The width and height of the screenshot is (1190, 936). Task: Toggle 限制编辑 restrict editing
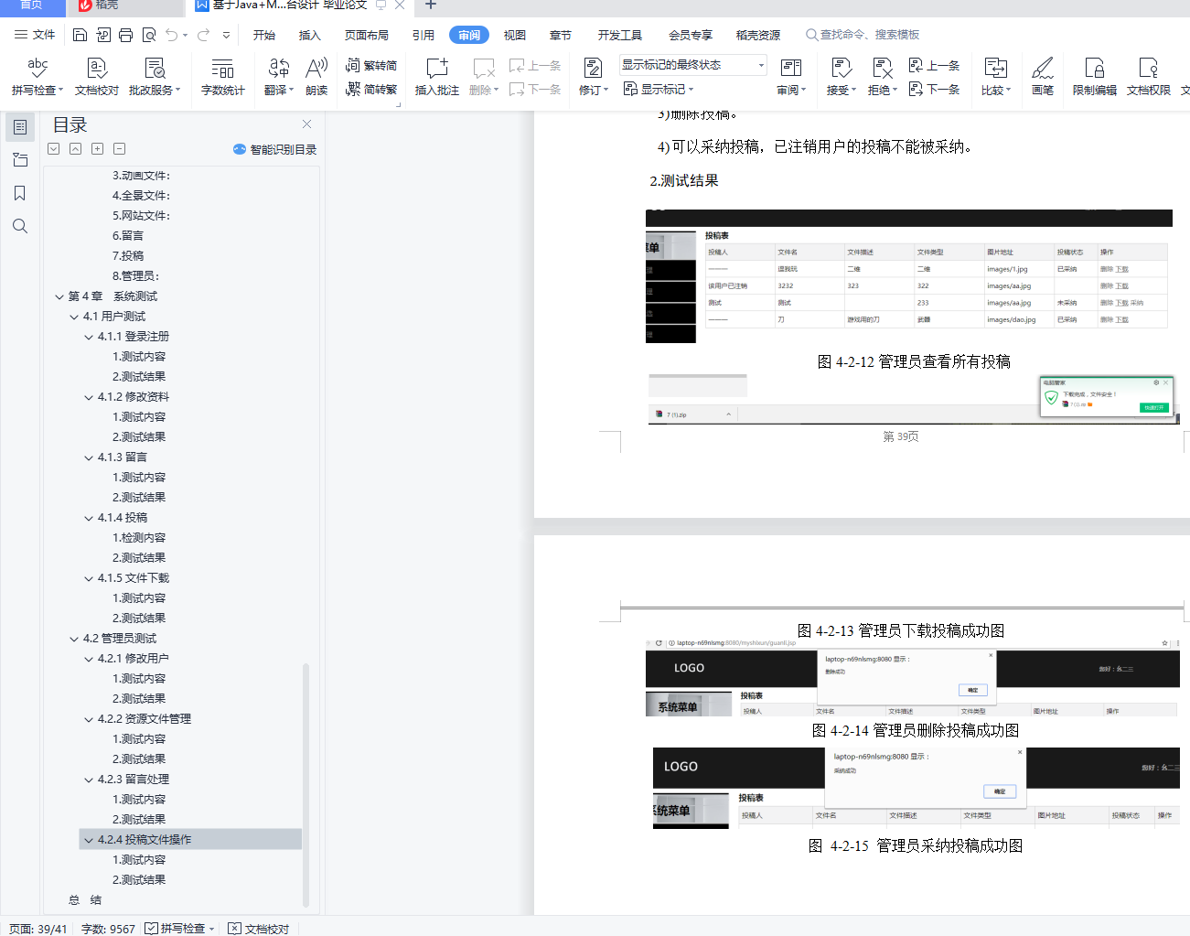[x=1094, y=77]
